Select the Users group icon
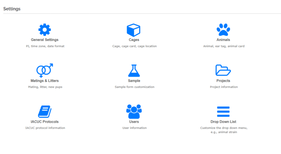281x154 pixels. pyautogui.click(x=134, y=111)
